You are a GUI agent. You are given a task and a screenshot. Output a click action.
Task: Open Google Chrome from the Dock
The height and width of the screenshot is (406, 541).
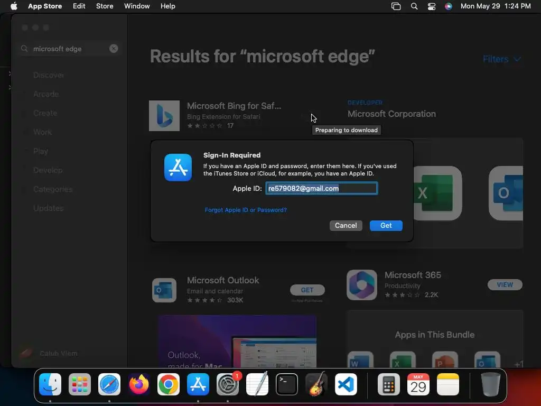(169, 384)
